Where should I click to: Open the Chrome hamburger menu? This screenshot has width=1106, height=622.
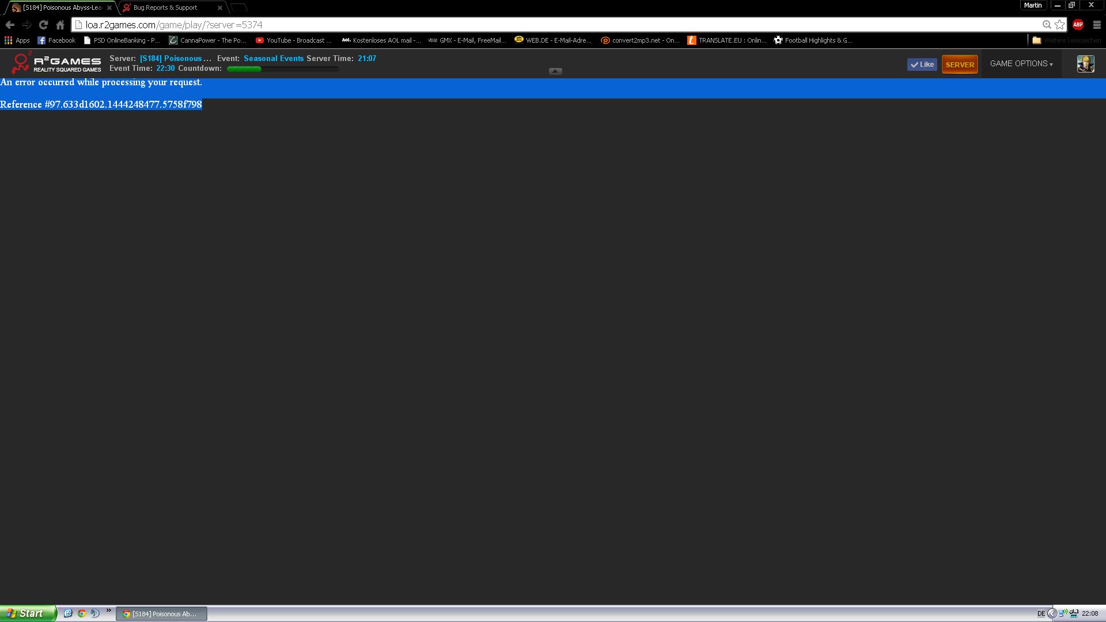[x=1096, y=25]
